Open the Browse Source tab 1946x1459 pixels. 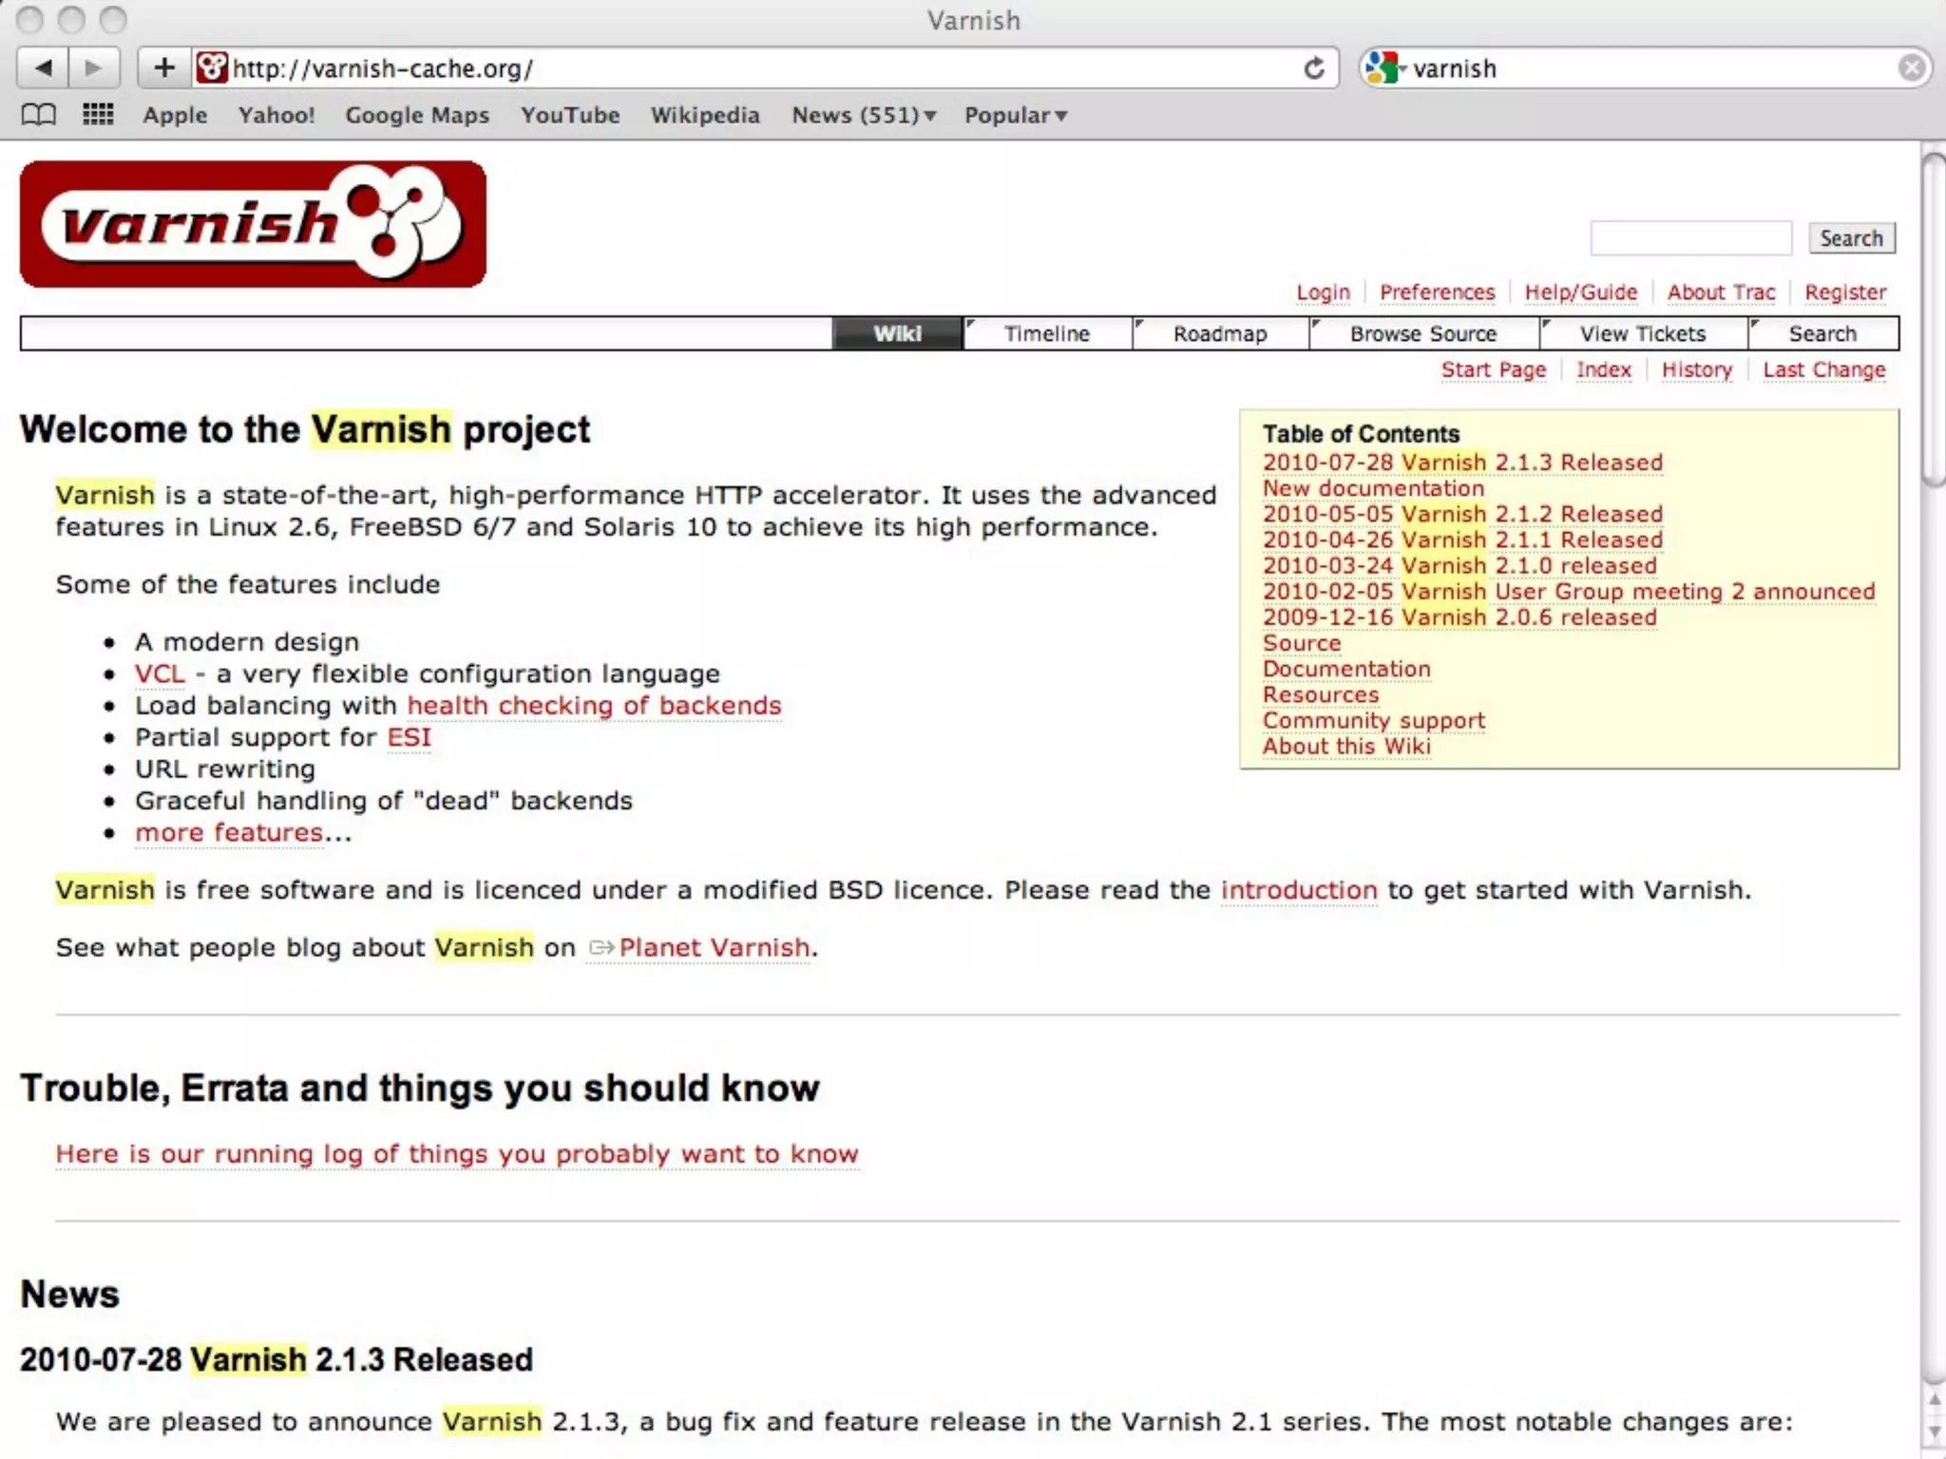pos(1422,333)
